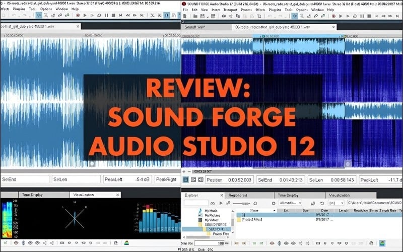Close the 06-roots_radics tab in the right window
The width and height of the screenshot is (403, 252).
tap(333, 27)
